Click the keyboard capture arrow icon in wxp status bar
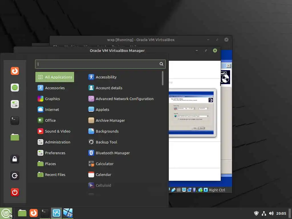 (x=206, y=190)
